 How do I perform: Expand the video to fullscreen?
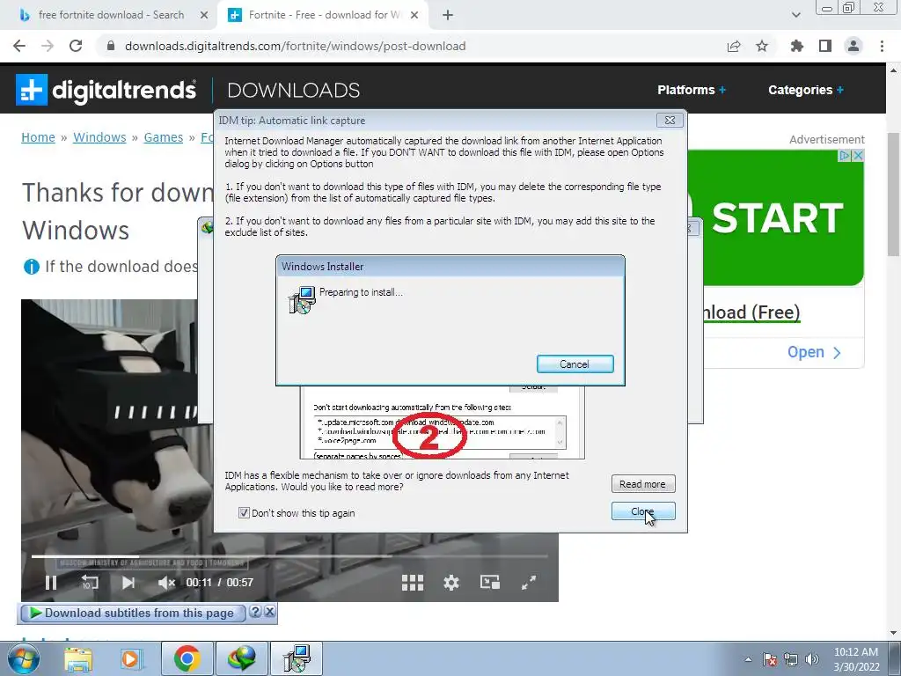(529, 583)
